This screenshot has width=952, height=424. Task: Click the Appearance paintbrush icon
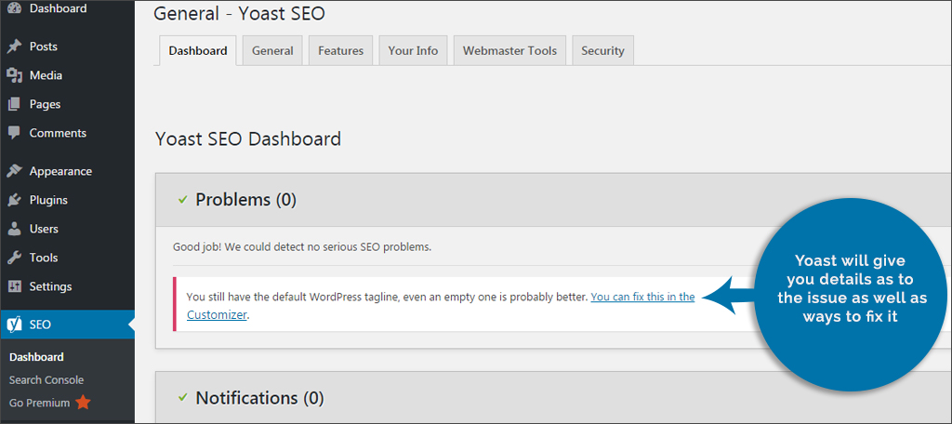coord(14,171)
